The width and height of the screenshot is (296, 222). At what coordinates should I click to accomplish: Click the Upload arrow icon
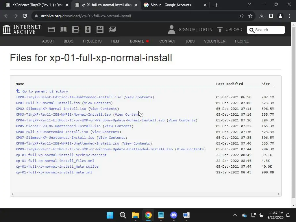(x=220, y=30)
